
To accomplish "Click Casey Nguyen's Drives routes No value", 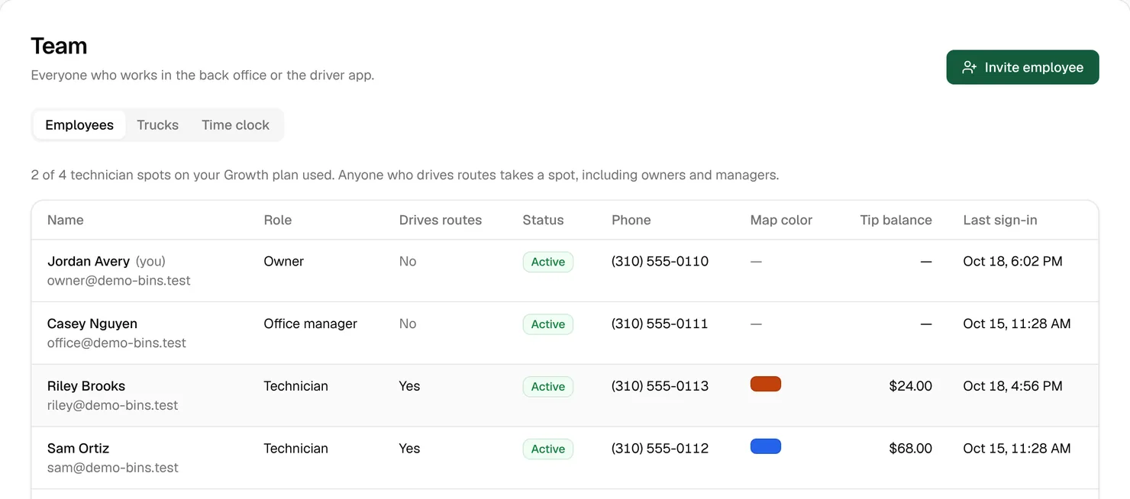I will tap(408, 324).
